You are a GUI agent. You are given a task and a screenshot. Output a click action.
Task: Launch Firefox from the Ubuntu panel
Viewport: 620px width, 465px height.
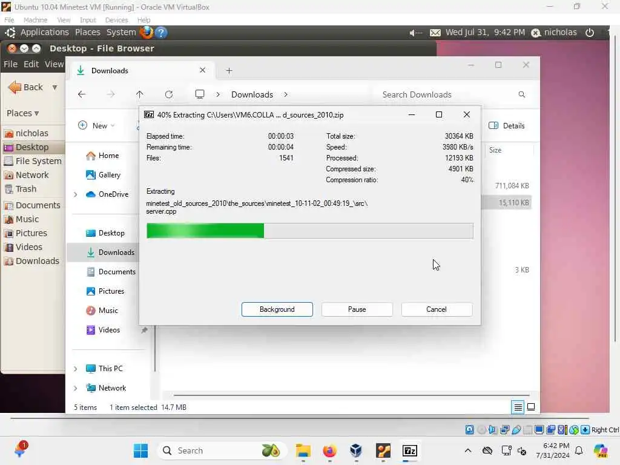[x=147, y=33]
